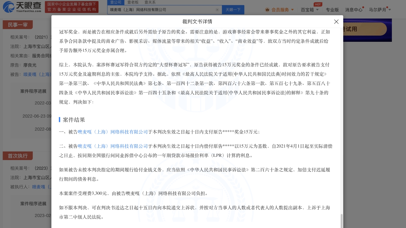This screenshot has height=228, width=406.
Task: Switch to the 查关系 tab
Action: 150,2
